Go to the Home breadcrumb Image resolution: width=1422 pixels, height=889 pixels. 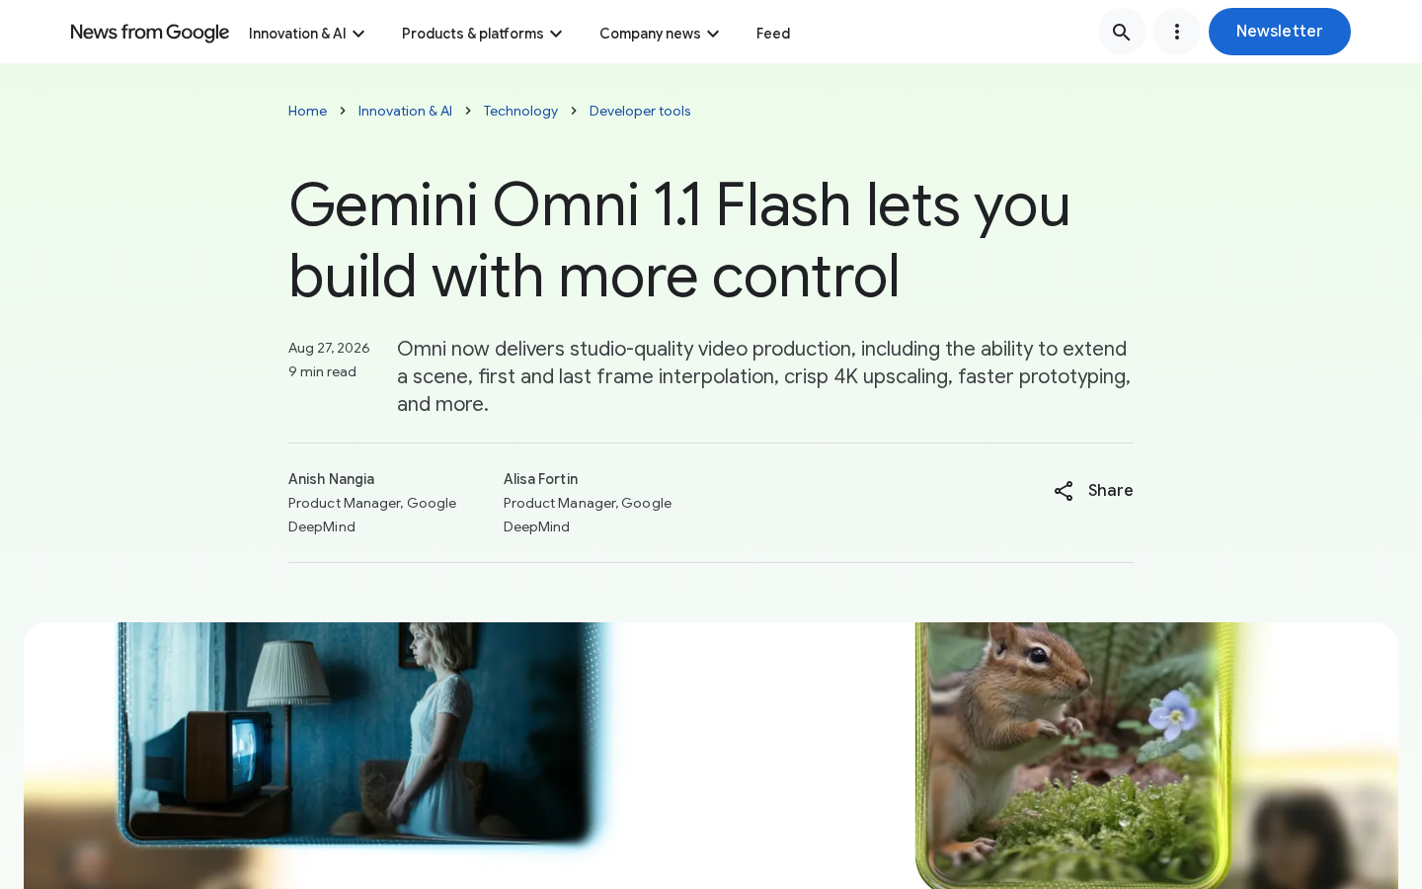tap(307, 111)
